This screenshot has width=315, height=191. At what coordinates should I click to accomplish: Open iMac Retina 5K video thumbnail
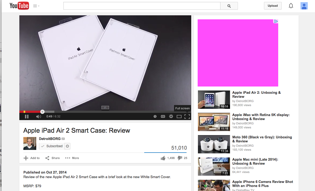pos(214,122)
